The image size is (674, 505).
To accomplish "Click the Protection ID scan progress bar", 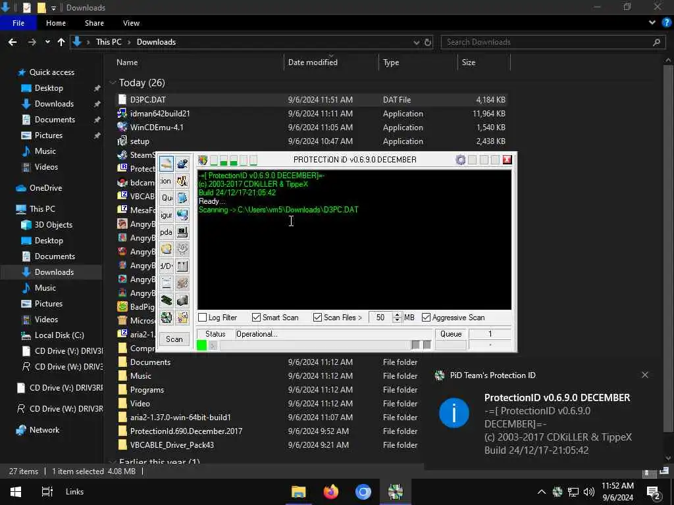I will click(x=315, y=345).
